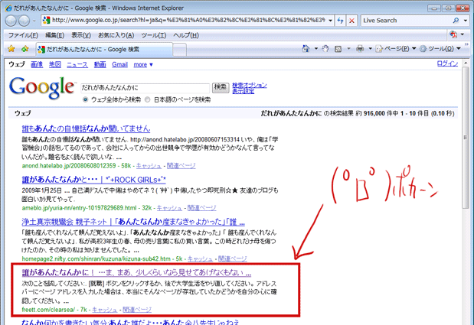Screen dimensions: 474x325
Task: Open the Live Search provider dropdown
Action: (466, 21)
